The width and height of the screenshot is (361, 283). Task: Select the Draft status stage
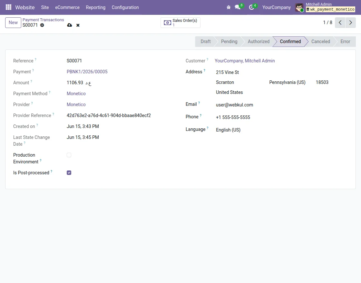point(205,41)
